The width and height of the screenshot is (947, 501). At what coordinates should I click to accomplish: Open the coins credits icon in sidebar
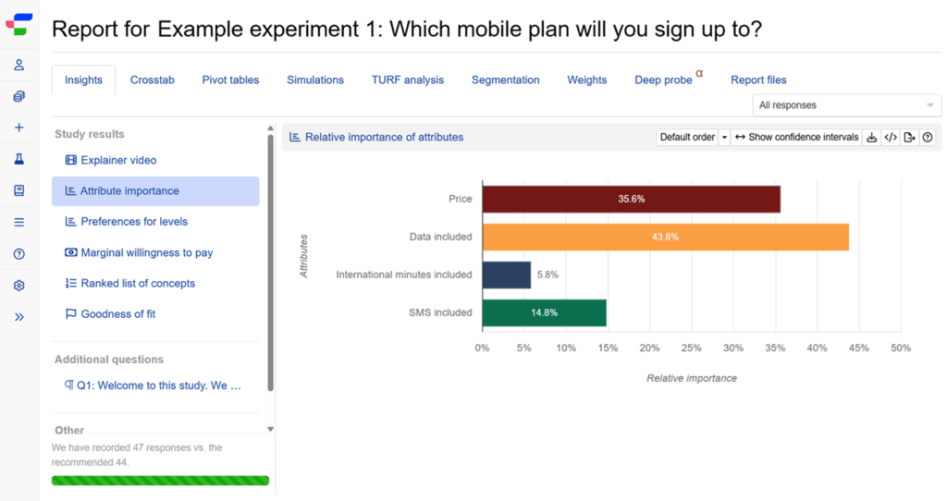19,97
